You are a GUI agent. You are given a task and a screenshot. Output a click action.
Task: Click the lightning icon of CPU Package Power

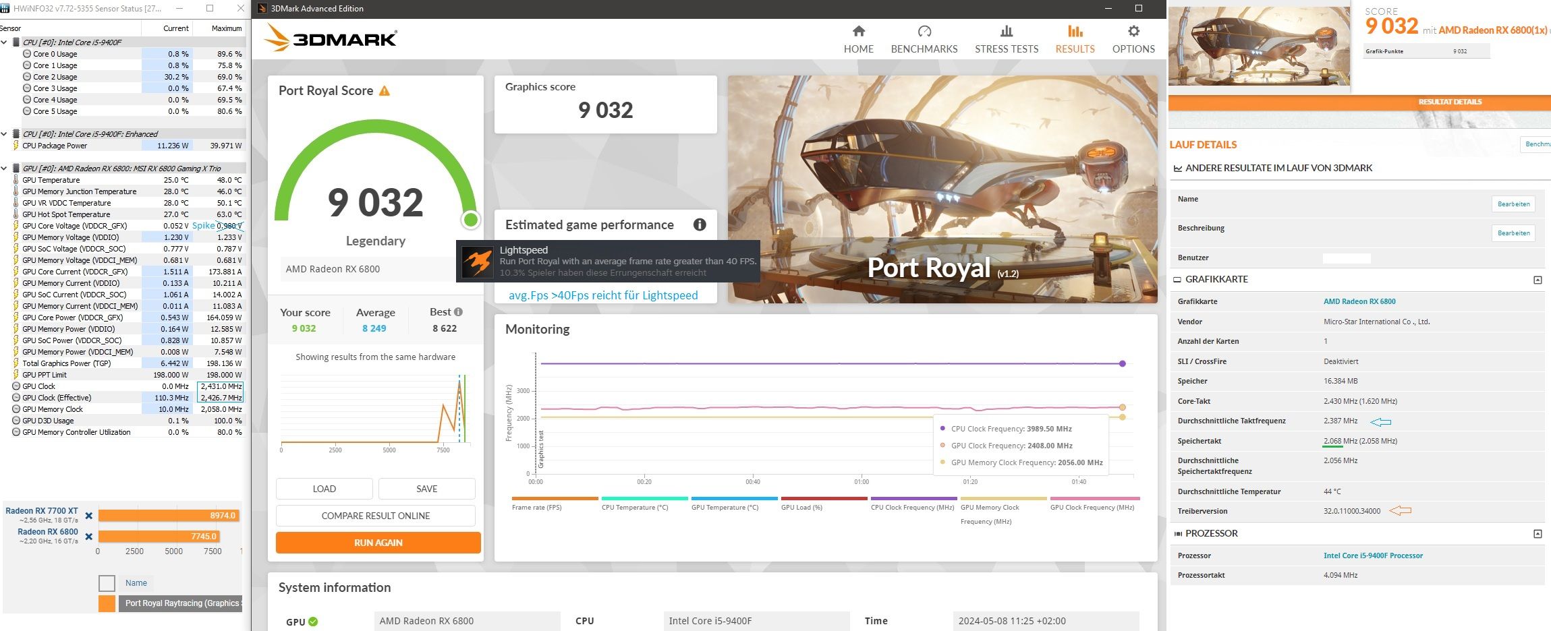(x=16, y=146)
